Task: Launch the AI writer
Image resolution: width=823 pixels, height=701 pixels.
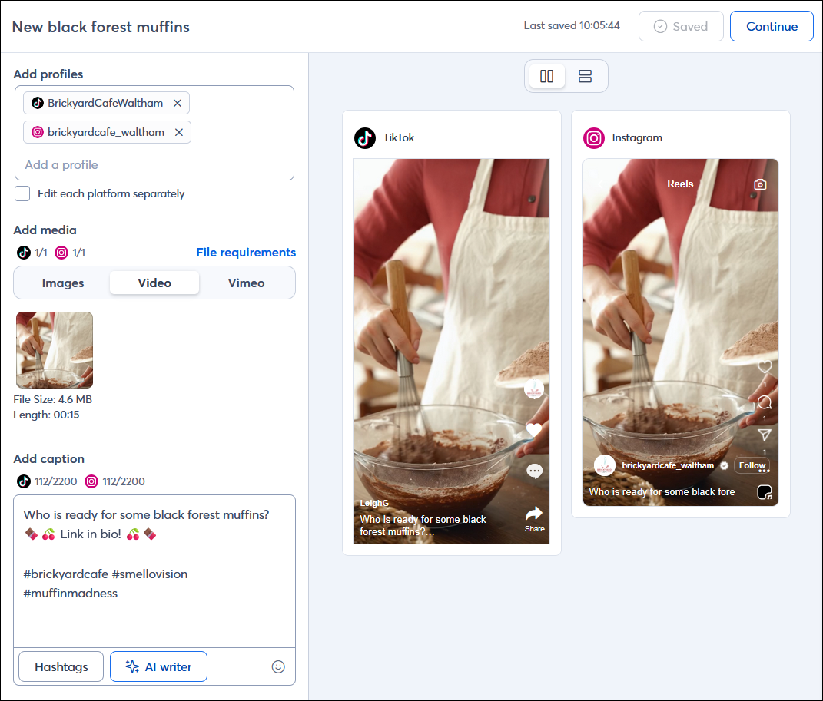Action: point(158,666)
